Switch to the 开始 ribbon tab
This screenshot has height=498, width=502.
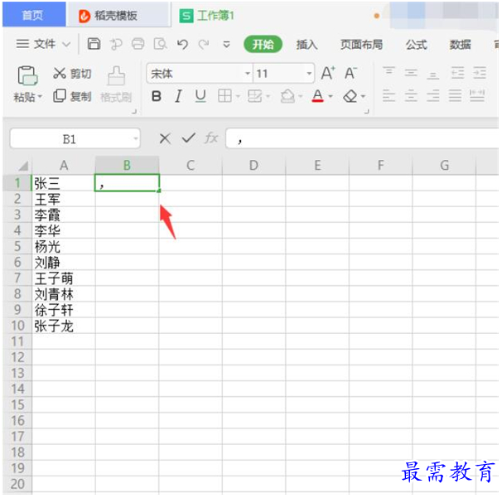tap(263, 44)
